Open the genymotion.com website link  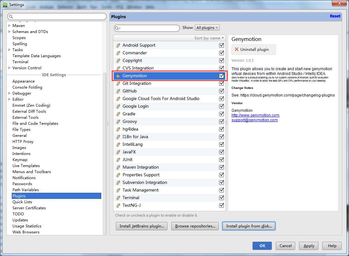[255, 115]
